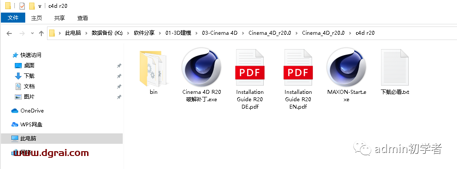Click the 此电脑 computer icon in sidebar
The width and height of the screenshot is (457, 169).
[x=15, y=139]
